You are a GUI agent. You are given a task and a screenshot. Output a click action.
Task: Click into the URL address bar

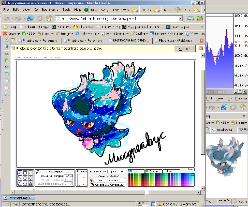(x=118, y=19)
